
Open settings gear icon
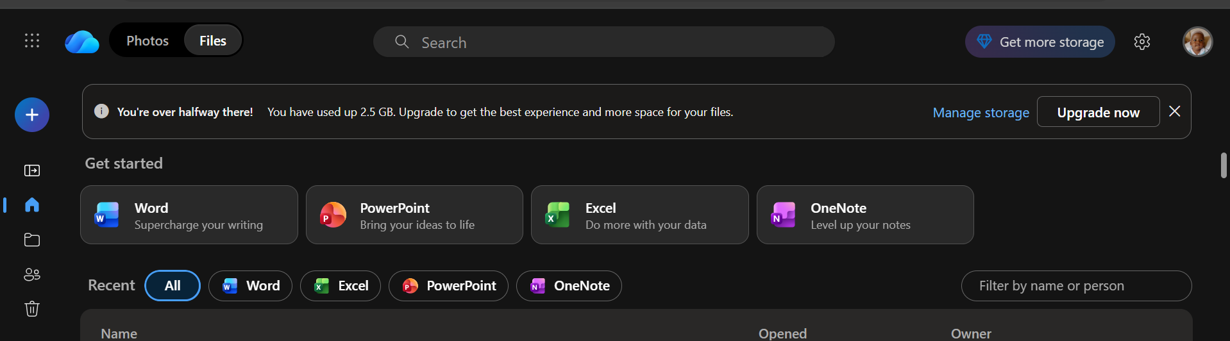click(x=1142, y=42)
